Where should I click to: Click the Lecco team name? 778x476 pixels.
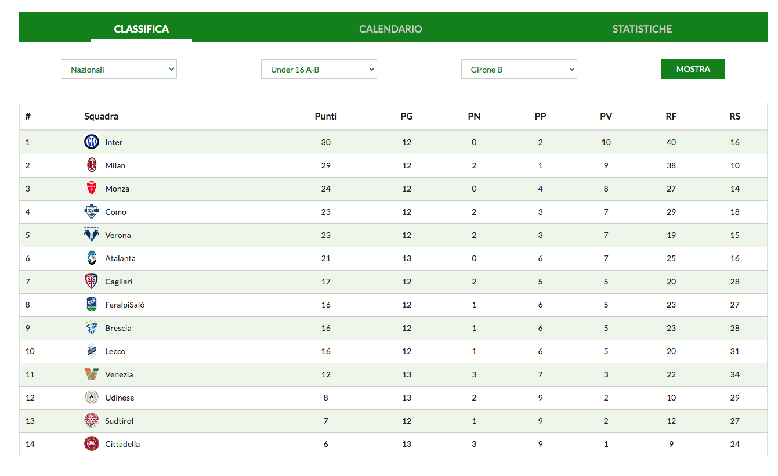pos(115,351)
